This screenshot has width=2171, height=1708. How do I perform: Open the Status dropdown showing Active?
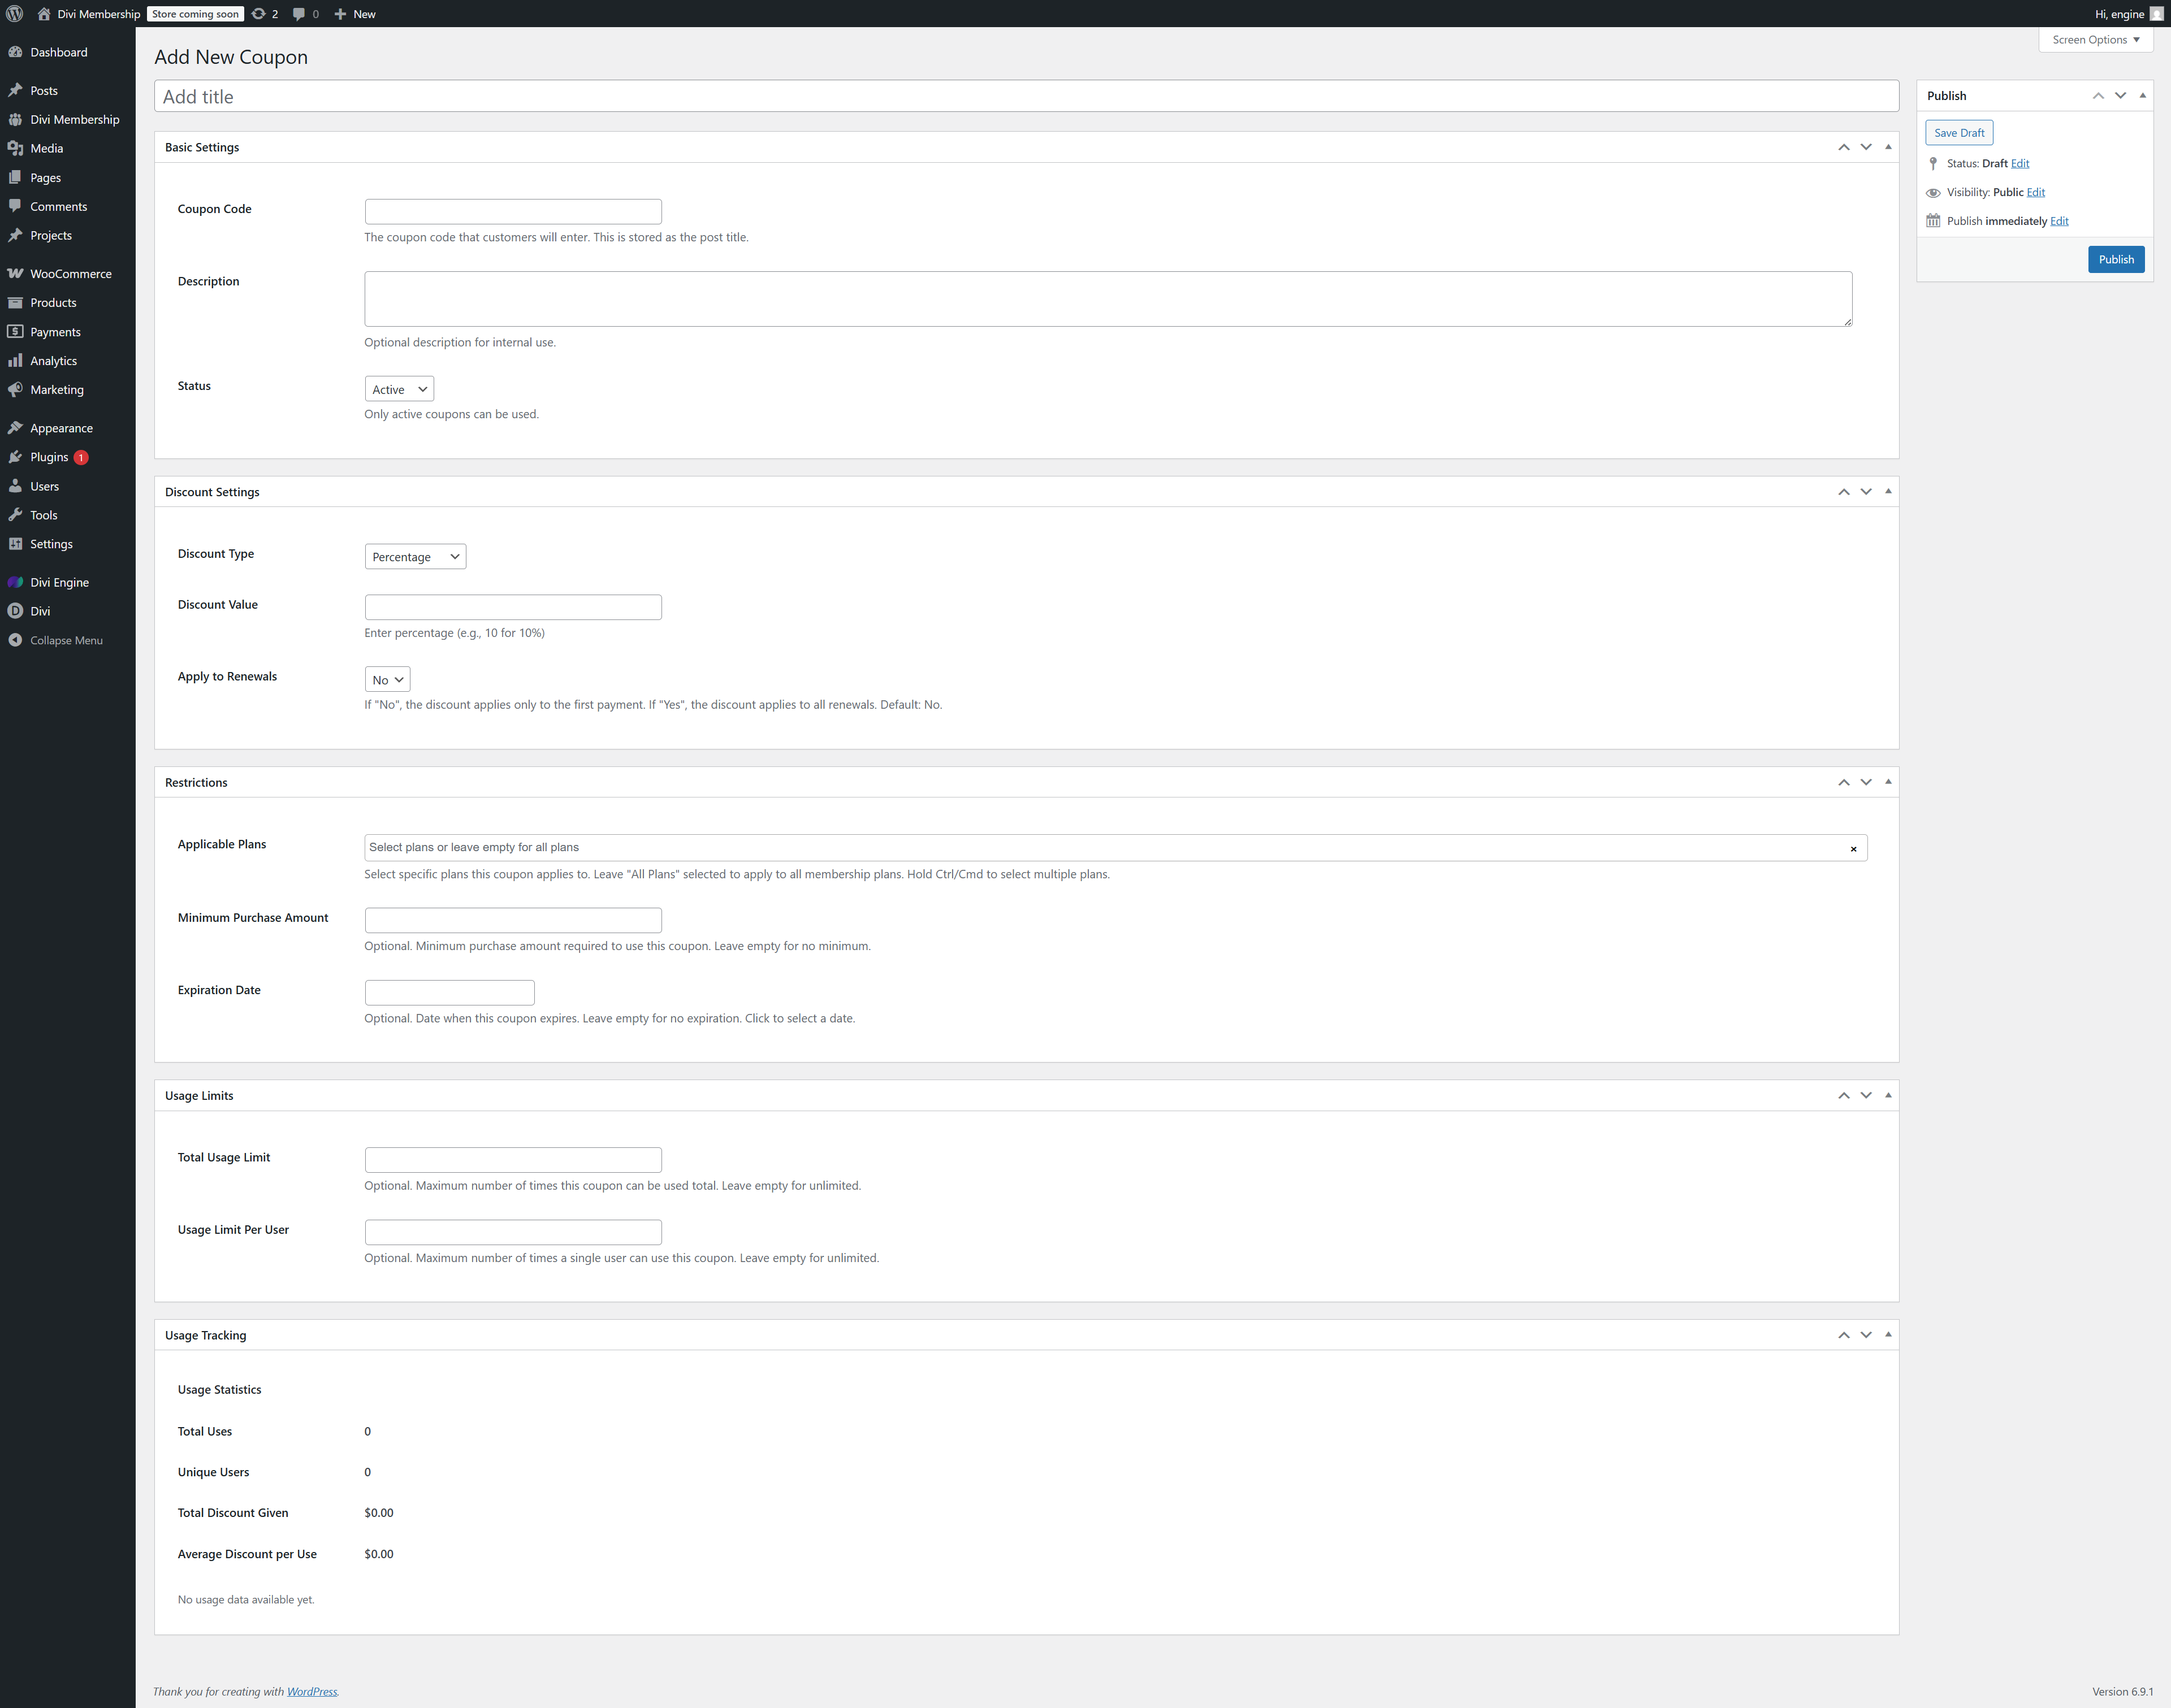[398, 389]
